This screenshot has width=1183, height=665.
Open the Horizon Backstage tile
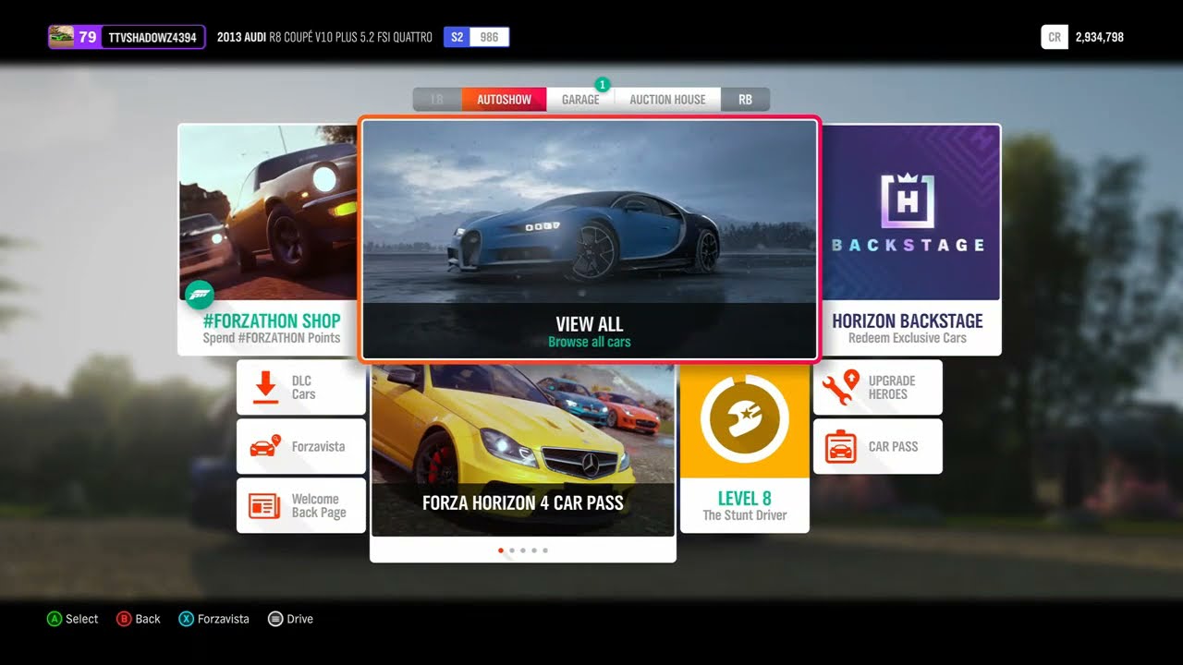tap(910, 240)
